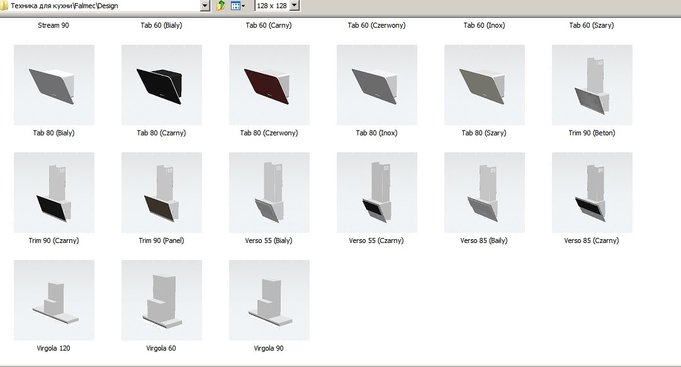
Task: Click the Verso 55 (Bialy) caption text
Action: (269, 240)
